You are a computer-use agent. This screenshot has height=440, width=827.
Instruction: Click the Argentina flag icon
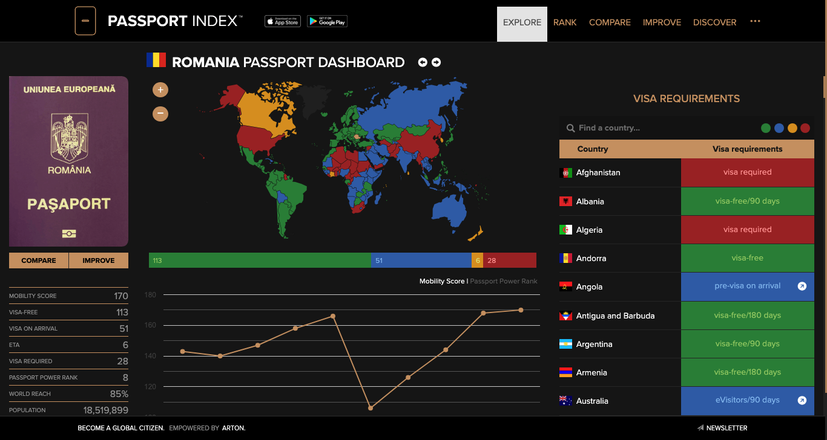click(565, 344)
